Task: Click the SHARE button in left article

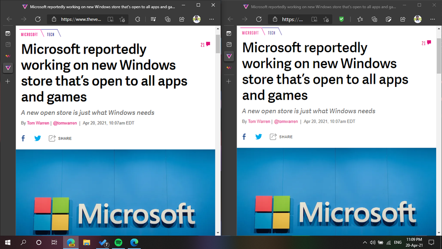Action: pos(60,138)
